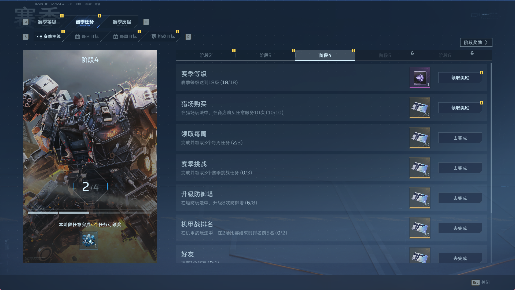Click 去完成 for 升级防御塔 task
Screen dimensions: 515x290
(x=460, y=198)
